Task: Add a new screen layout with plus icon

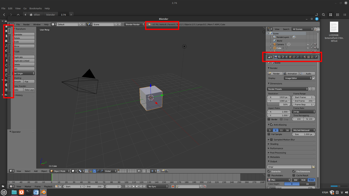Action: 80,24
